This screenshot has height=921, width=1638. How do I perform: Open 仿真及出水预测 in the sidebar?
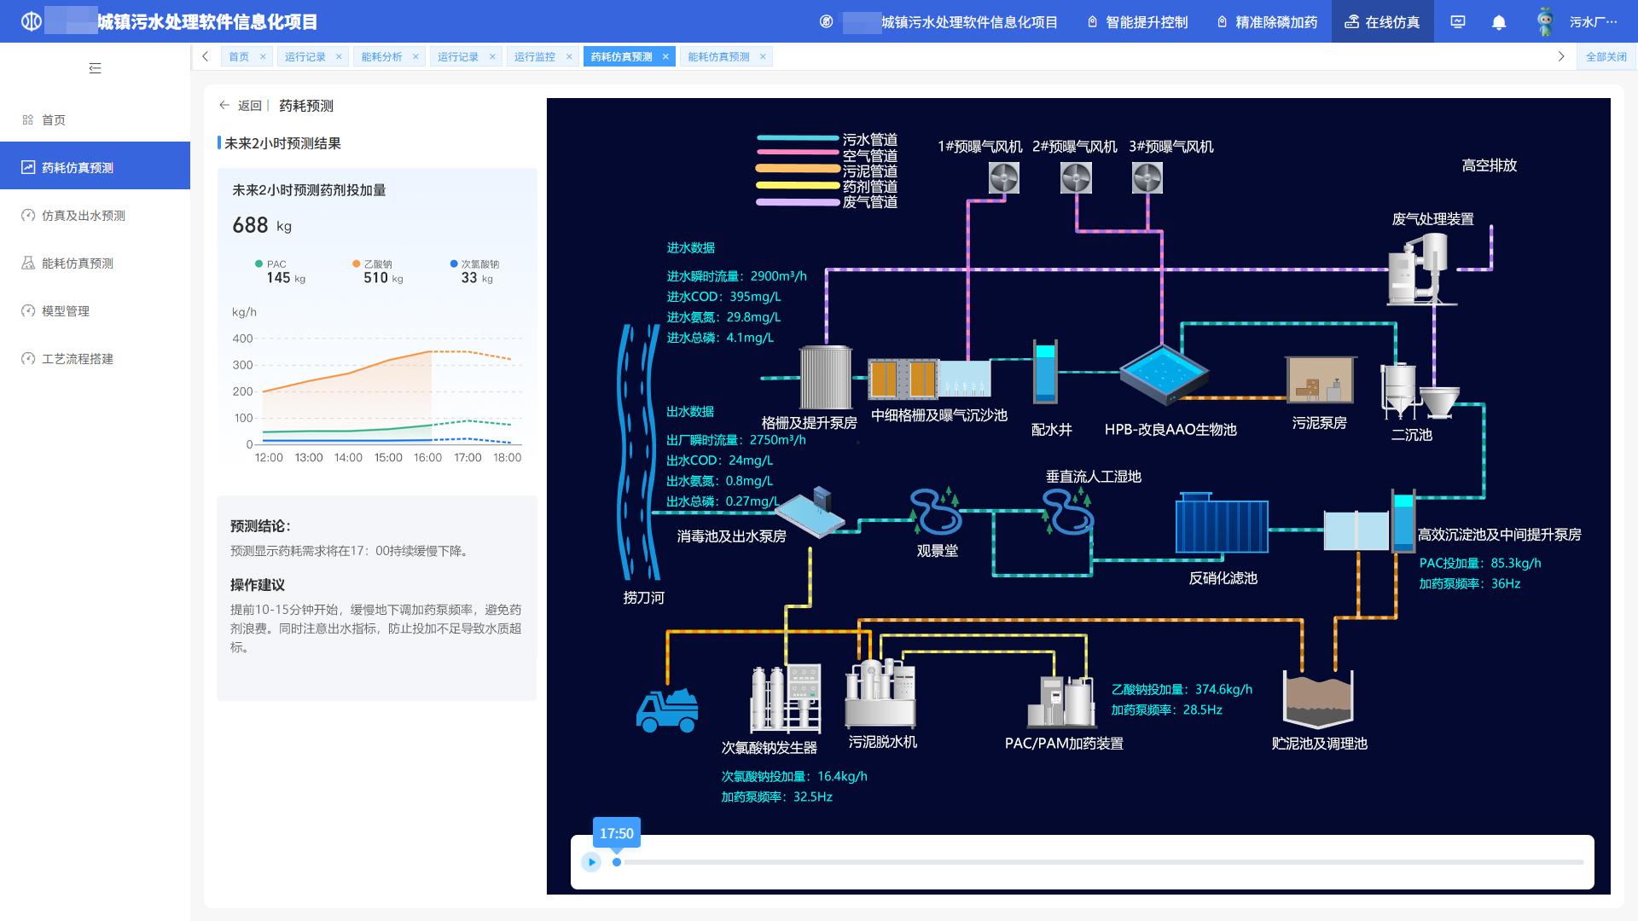[x=83, y=216]
